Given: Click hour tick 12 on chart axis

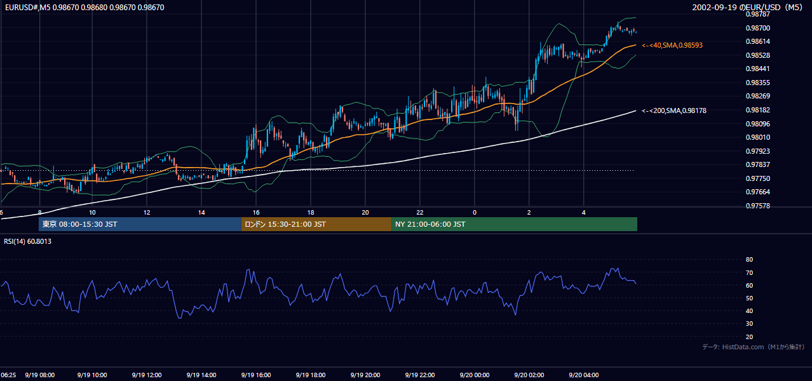Looking at the screenshot, I should tap(147, 212).
